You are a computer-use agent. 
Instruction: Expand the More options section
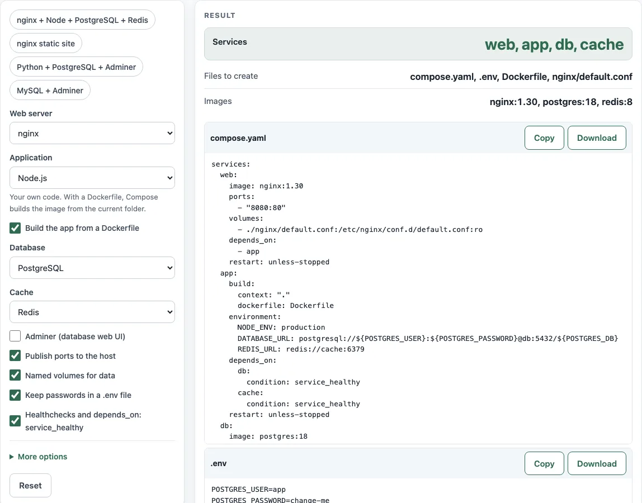tap(39, 457)
